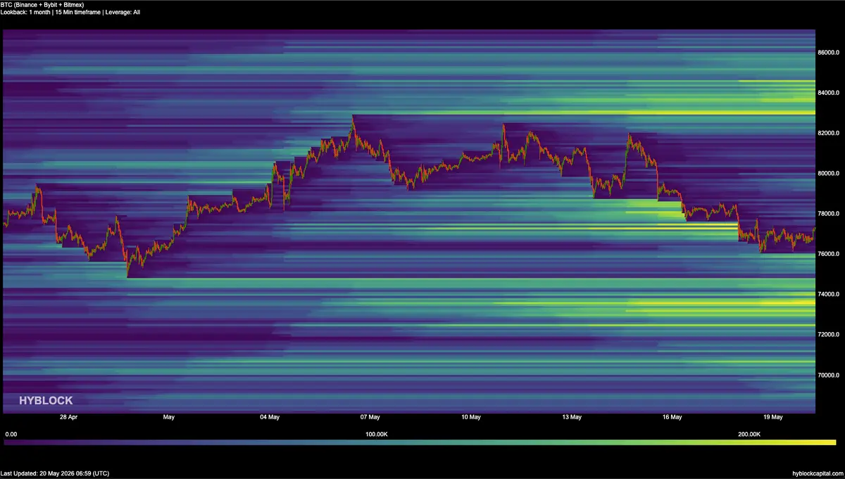
Task: Click the 72000.0 price axis label
Action: coord(828,335)
